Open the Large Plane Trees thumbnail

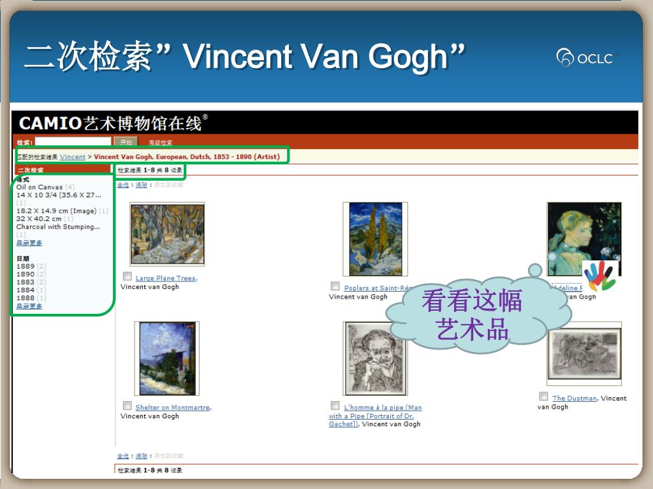pyautogui.click(x=167, y=234)
